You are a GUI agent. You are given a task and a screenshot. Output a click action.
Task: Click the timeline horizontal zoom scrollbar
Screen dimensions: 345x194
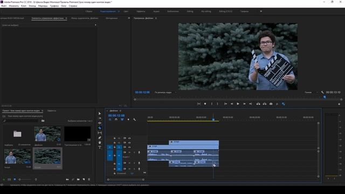[126, 179]
